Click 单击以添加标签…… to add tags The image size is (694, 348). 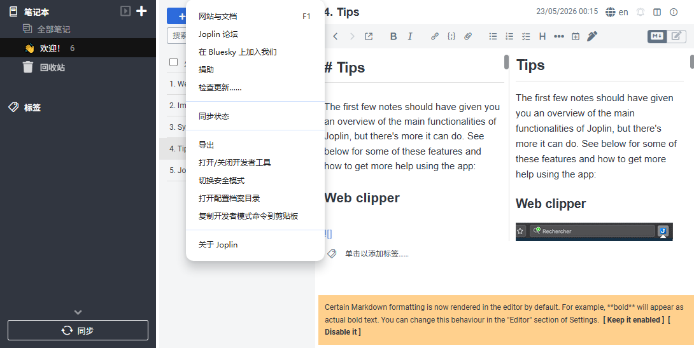(x=377, y=254)
